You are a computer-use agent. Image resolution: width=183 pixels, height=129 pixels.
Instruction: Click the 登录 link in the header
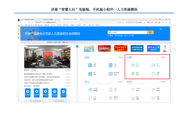(x=161, y=29)
